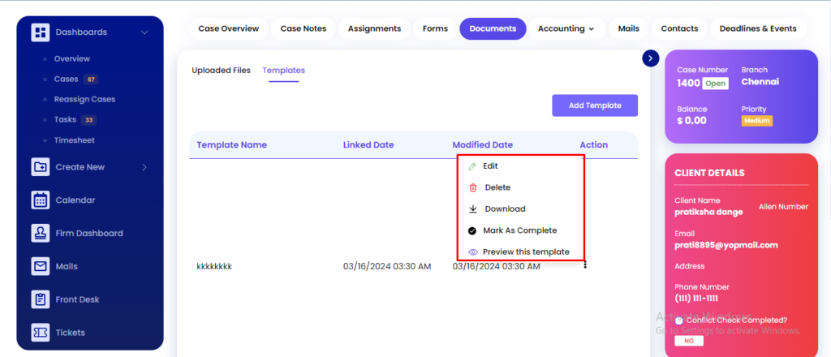831x357 pixels.
Task: Click the Tickets icon in sidebar
Action: 41,333
